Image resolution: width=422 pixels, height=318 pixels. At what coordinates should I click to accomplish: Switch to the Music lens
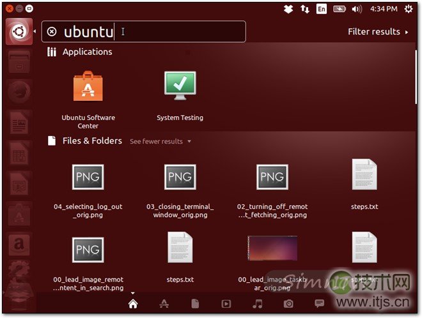click(x=257, y=304)
